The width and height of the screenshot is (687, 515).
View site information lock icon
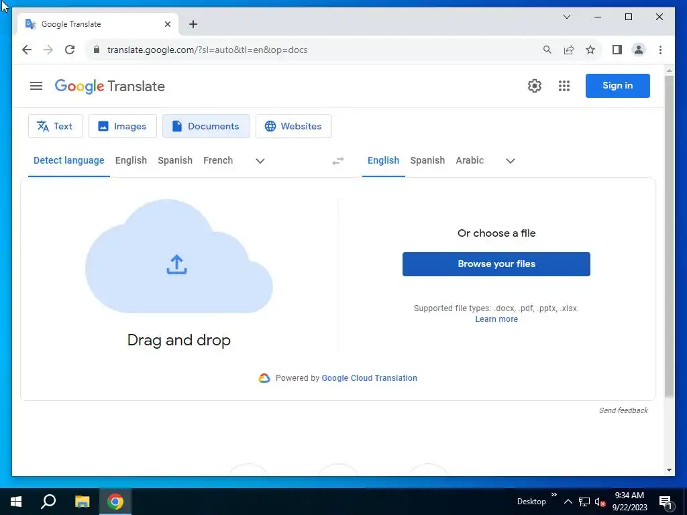click(97, 50)
